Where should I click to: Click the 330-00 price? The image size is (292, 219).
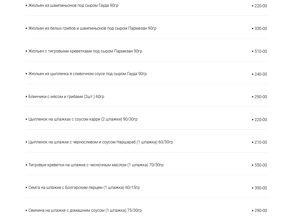260,29
